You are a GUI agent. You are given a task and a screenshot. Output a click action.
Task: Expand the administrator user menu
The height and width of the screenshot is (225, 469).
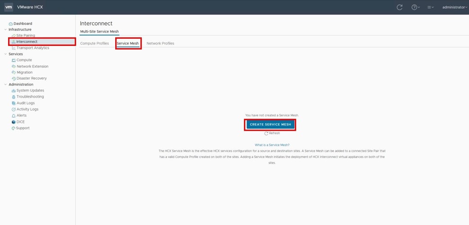click(455, 7)
